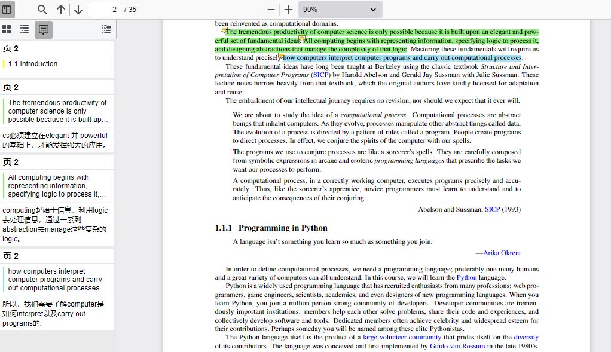This screenshot has height=352, width=611.
Task: Show page thumbnails view in sidebar
Action: point(7,29)
